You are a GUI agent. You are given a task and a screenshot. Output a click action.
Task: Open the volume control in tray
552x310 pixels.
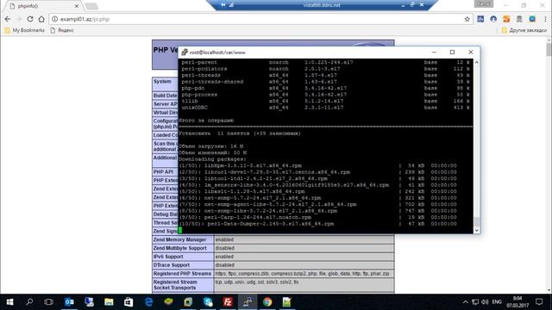point(485,301)
